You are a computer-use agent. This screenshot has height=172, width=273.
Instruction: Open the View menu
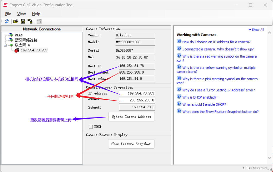(21, 14)
